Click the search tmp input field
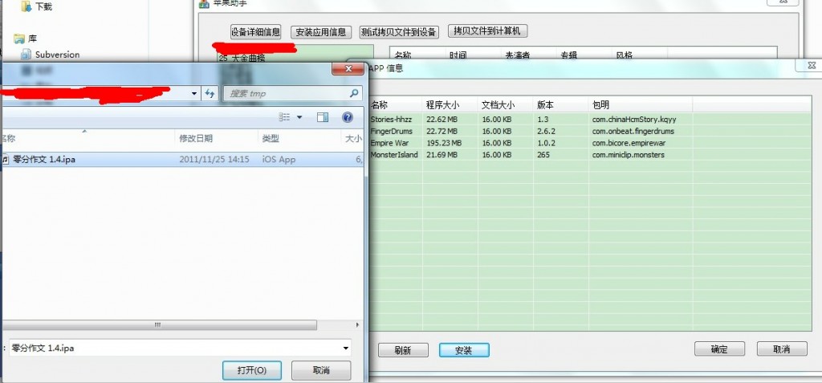 (287, 93)
